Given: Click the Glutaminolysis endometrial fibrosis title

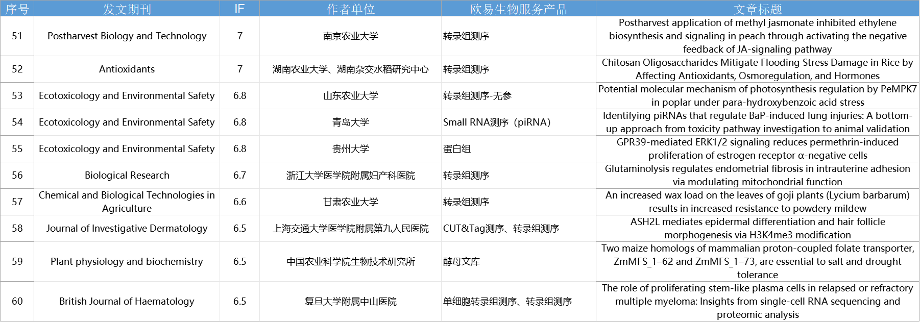Looking at the screenshot, I should coord(758,176).
